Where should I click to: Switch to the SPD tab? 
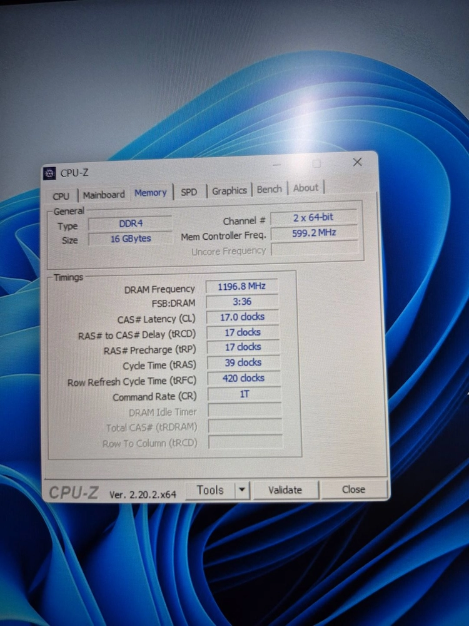[189, 192]
